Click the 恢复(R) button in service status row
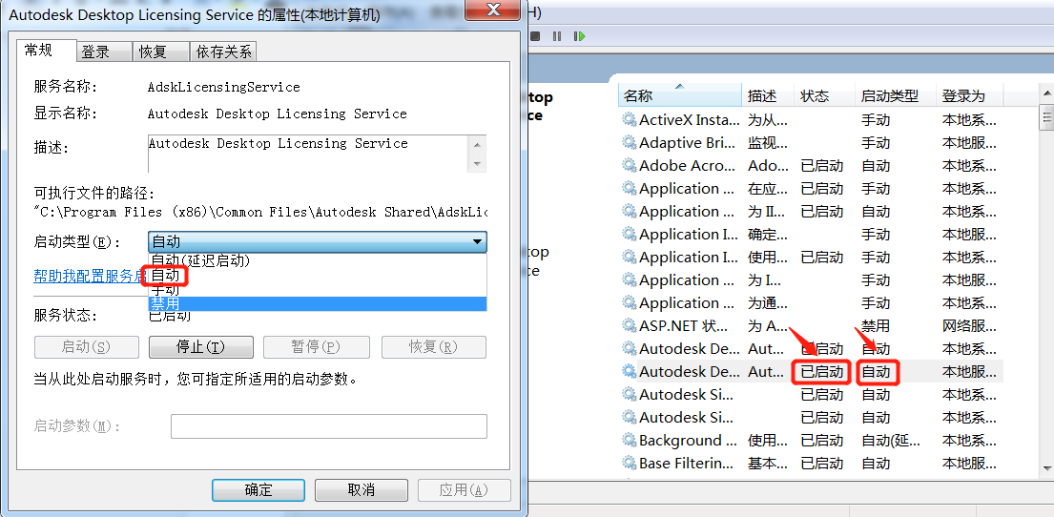Viewport: 1054px width, 517px height. tap(434, 347)
